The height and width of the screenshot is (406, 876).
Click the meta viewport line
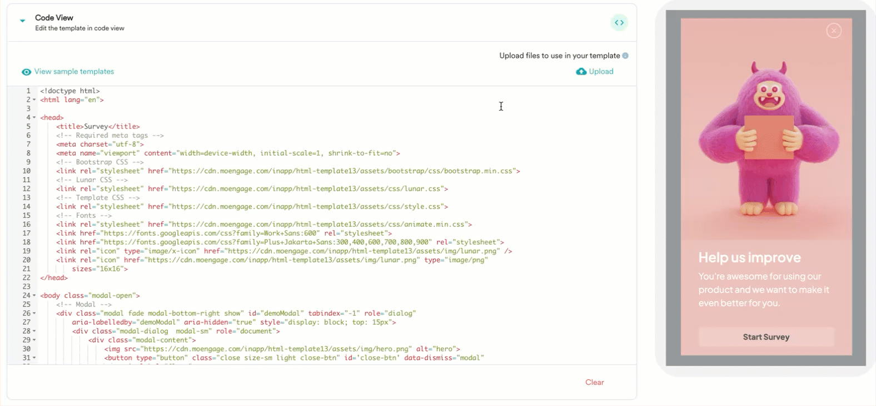click(x=228, y=153)
